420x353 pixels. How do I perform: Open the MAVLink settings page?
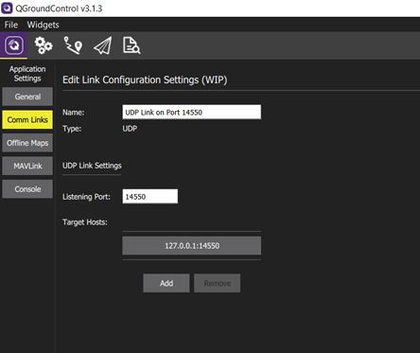pos(27,166)
